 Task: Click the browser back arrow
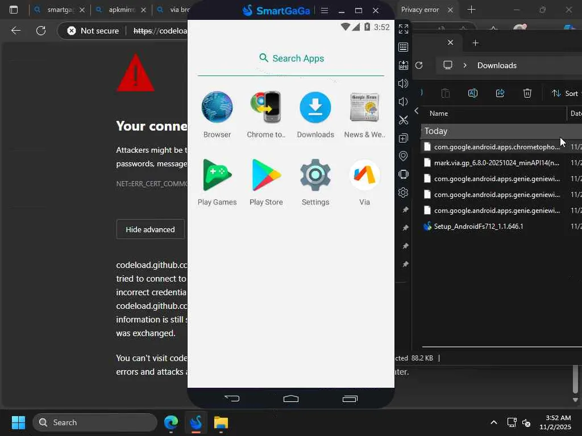[16, 31]
